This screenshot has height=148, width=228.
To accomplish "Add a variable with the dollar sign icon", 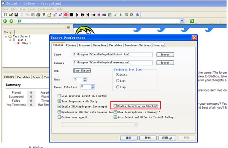I will click(121, 15).
